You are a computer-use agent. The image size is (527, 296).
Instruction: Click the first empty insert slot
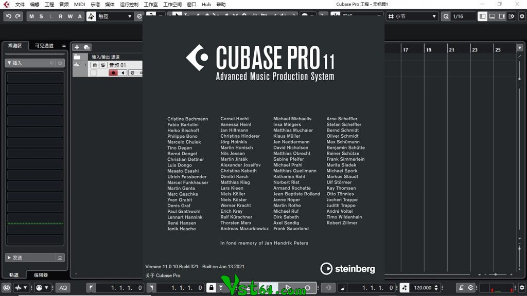[x=35, y=78]
